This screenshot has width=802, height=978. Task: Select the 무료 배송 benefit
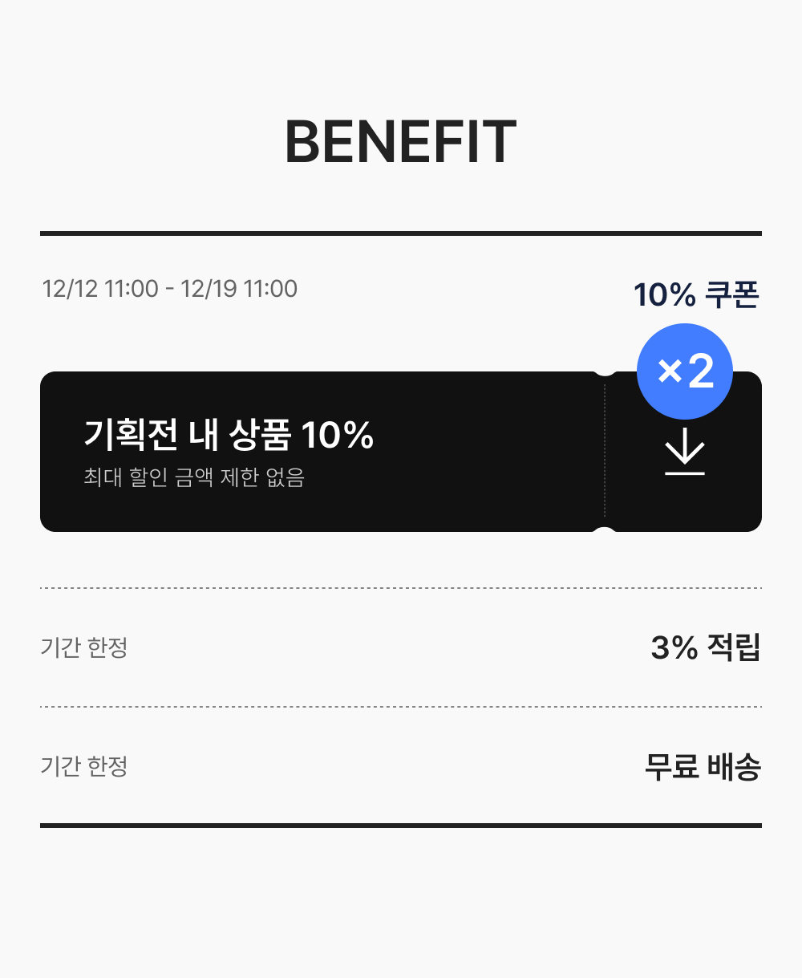click(703, 767)
